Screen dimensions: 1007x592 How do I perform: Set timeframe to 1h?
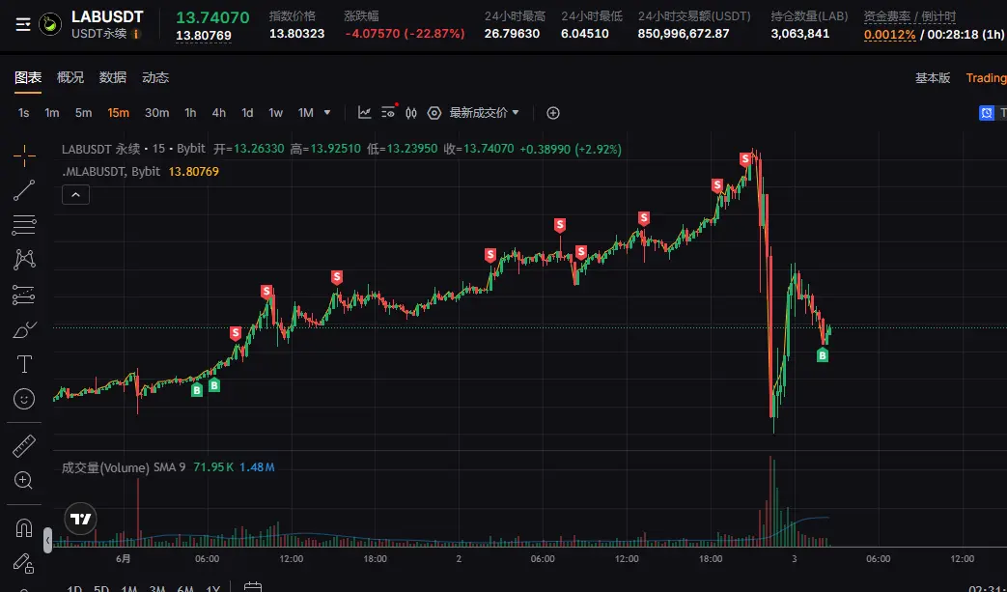coord(191,113)
